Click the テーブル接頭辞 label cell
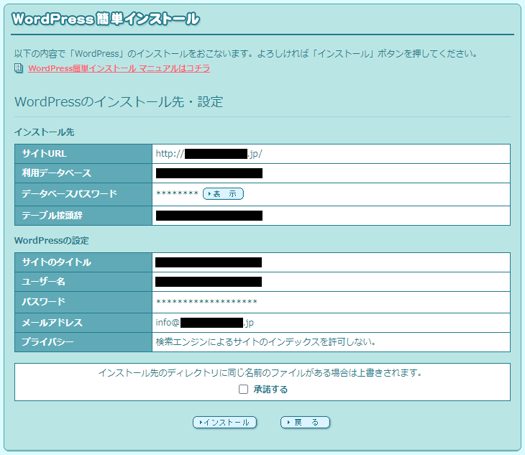This screenshot has width=525, height=455. (x=83, y=216)
